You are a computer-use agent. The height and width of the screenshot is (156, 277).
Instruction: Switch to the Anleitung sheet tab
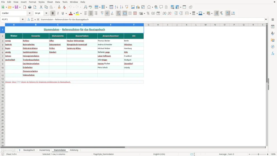pyautogui.click(x=74, y=150)
